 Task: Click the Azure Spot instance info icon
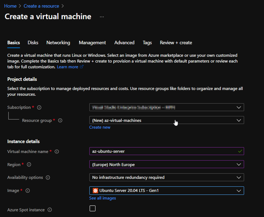(50, 210)
